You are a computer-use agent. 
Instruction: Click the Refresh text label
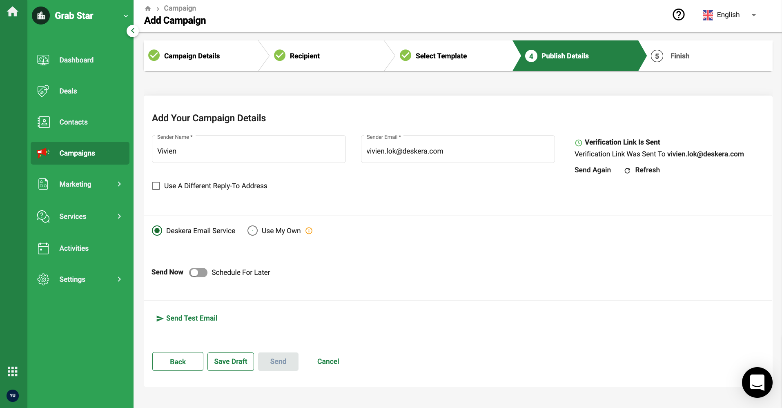647,170
